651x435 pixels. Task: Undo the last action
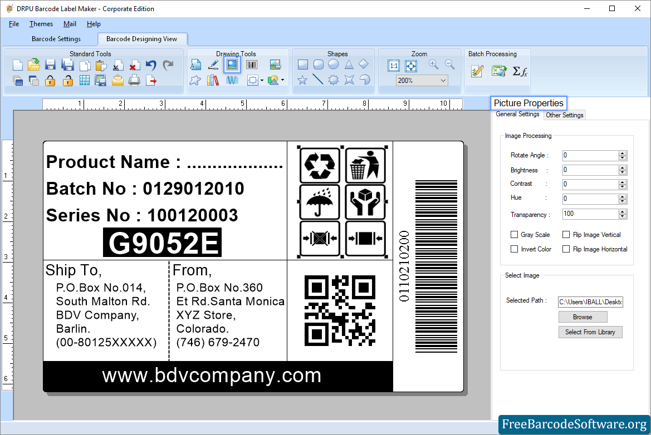click(151, 65)
